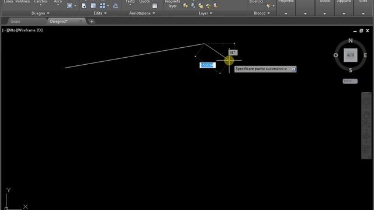Click the ALTO face of the ViewCube
Viewport: 374px width, 210px height.
point(351,55)
